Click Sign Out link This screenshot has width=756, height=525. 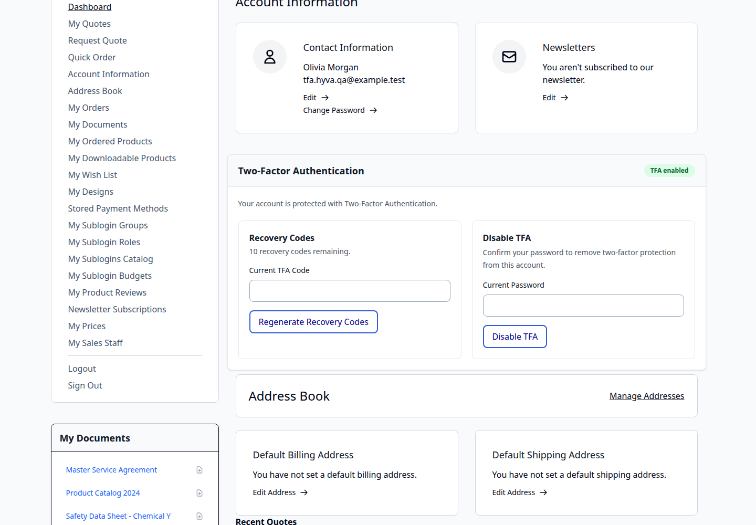click(x=85, y=385)
